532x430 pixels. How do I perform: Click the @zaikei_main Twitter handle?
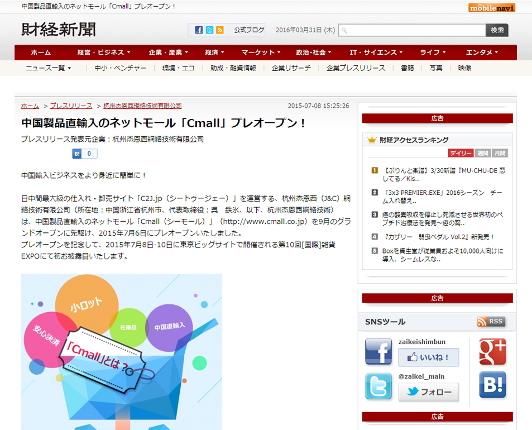pos(421,376)
